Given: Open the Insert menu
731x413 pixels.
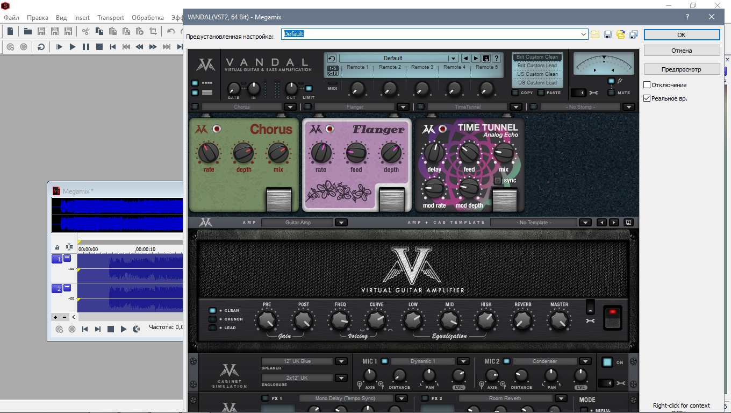Looking at the screenshot, I should pos(82,18).
